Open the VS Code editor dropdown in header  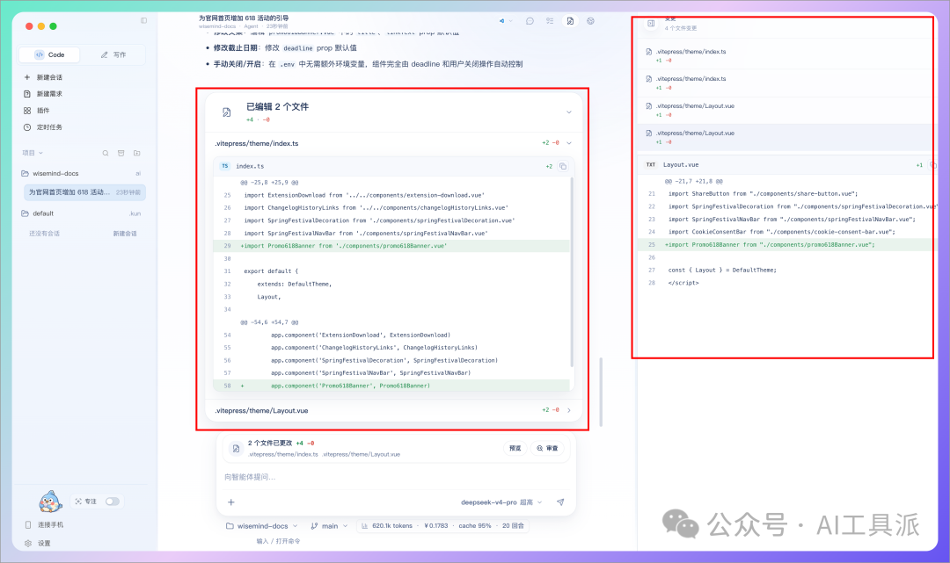click(x=505, y=20)
